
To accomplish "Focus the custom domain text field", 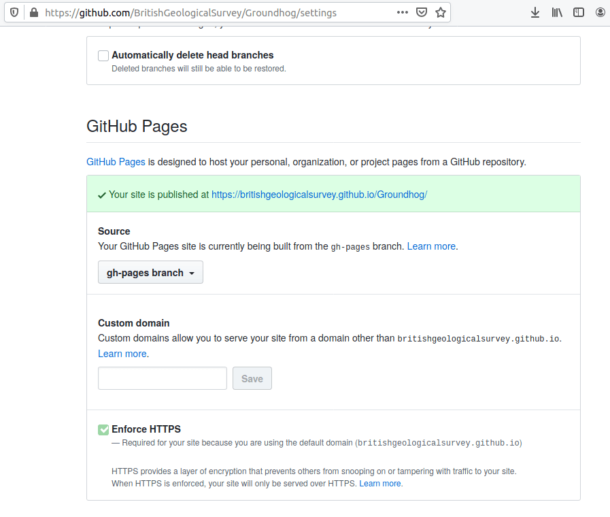I will [163, 378].
